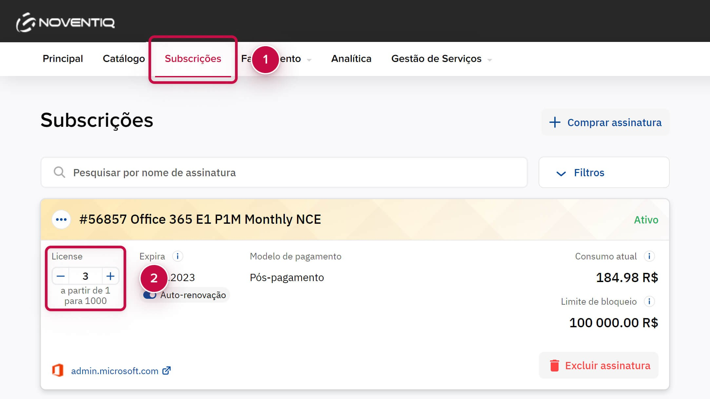710x399 pixels.
Task: Click the info icon beside Consumo atual
Action: (649, 256)
